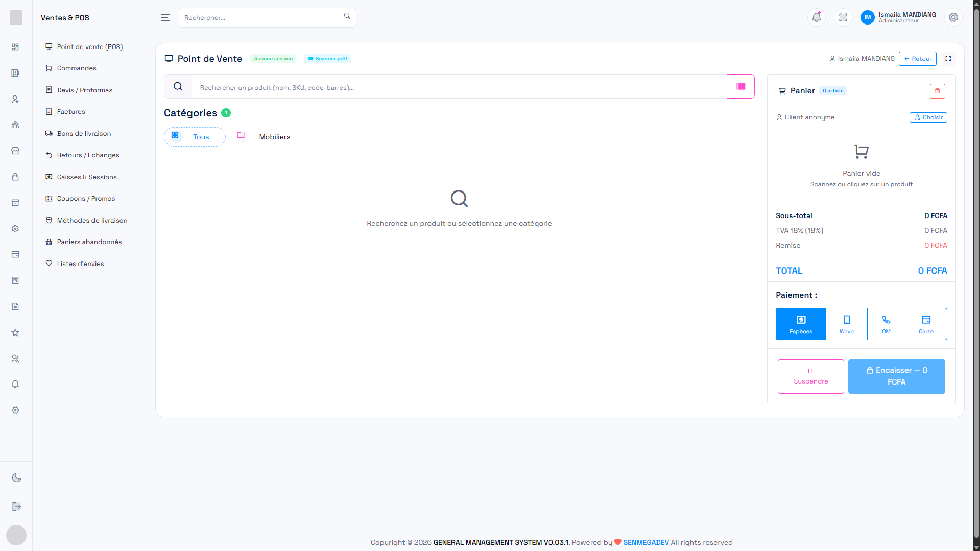980x551 pixels.
Task: Follow the SENMEGADEV footer link
Action: [646, 542]
